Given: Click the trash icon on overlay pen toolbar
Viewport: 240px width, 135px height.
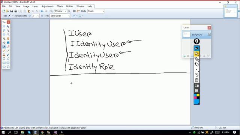Looking at the screenshot, I should coord(196,80).
